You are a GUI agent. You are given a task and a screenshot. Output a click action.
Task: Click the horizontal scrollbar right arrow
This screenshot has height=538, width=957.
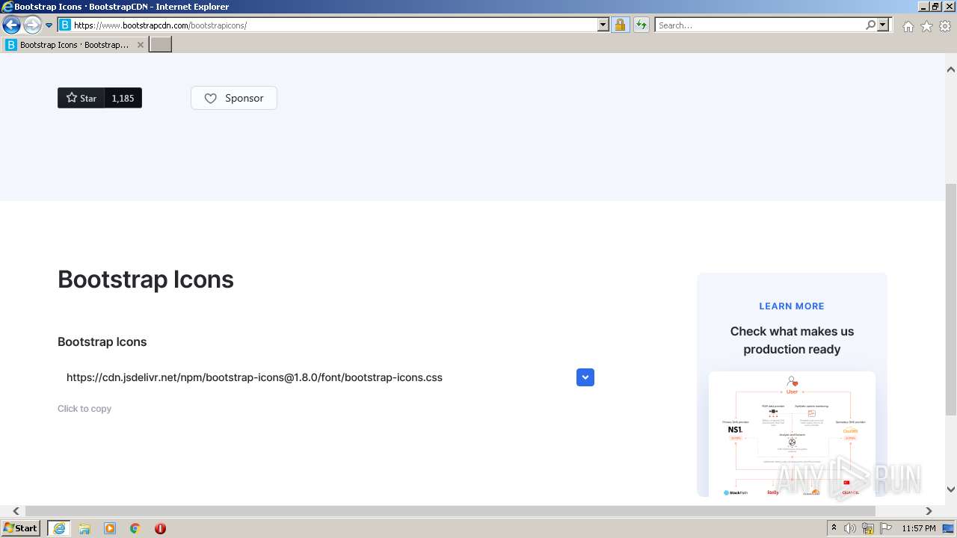pos(929,511)
